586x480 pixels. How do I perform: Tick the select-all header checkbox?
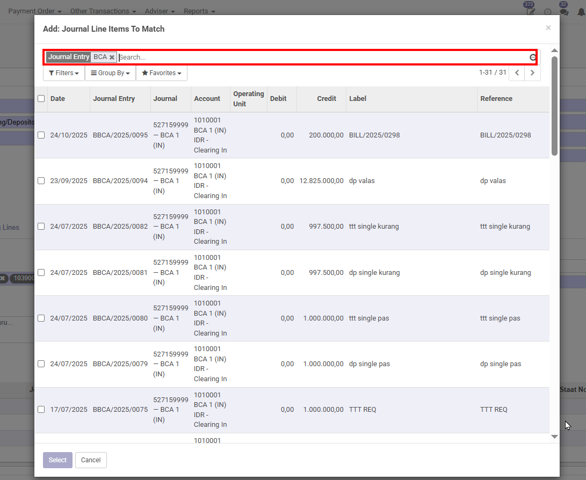[x=41, y=99]
